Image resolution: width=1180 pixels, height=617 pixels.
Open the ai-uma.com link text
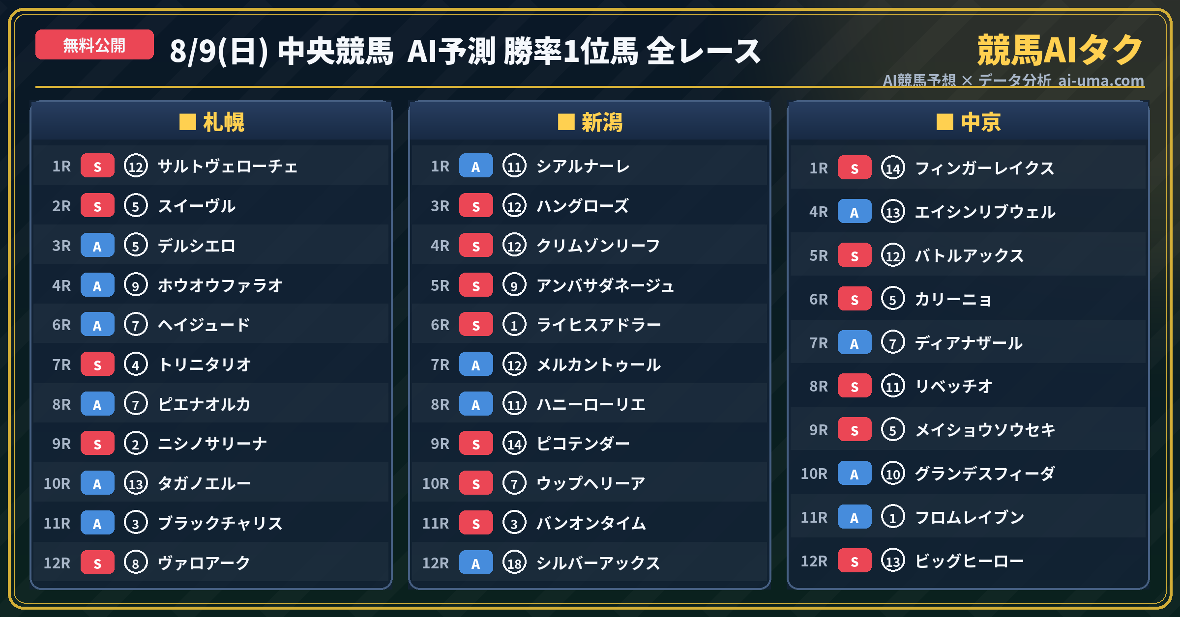(x=1101, y=80)
